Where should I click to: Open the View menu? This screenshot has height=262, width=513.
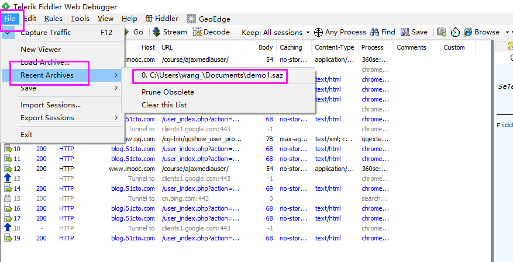point(106,19)
